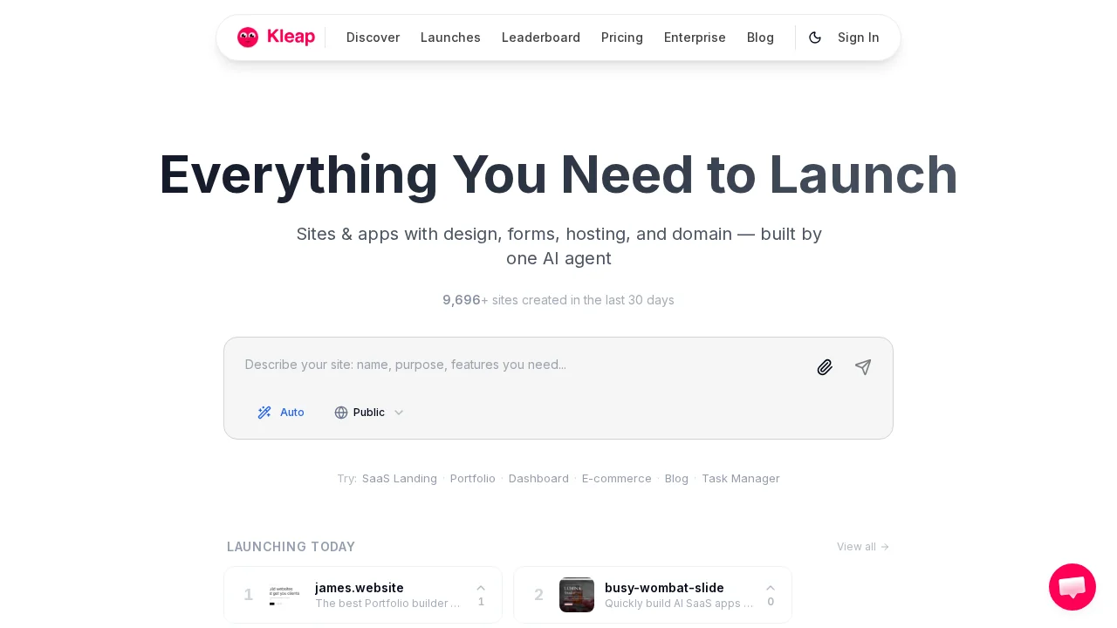Try the SaaS Landing example link
This screenshot has height=628, width=1117.
[x=400, y=478]
